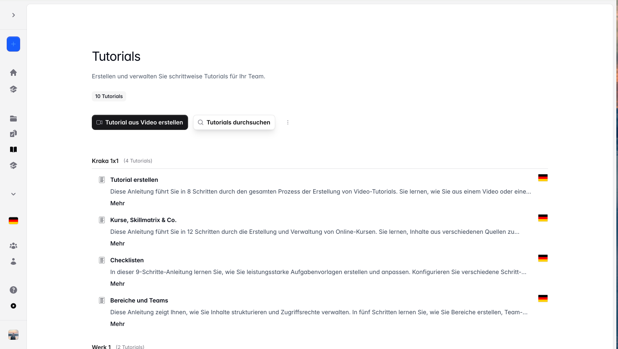Select the open book tutorials icon
This screenshot has width=618, height=349.
[13, 150]
